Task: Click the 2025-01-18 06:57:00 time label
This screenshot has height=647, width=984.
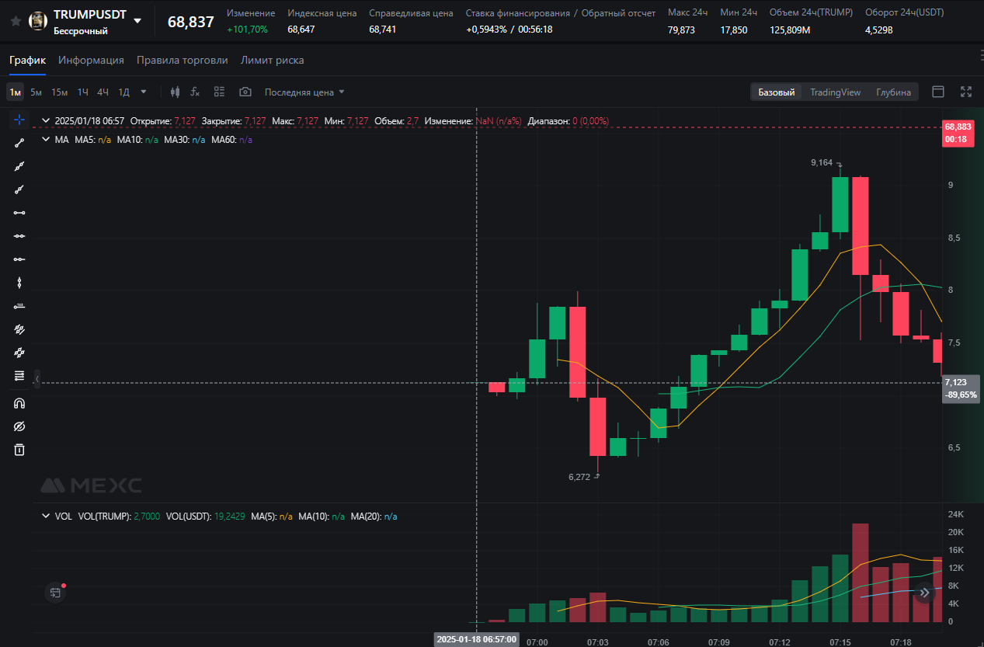Action: (476, 639)
